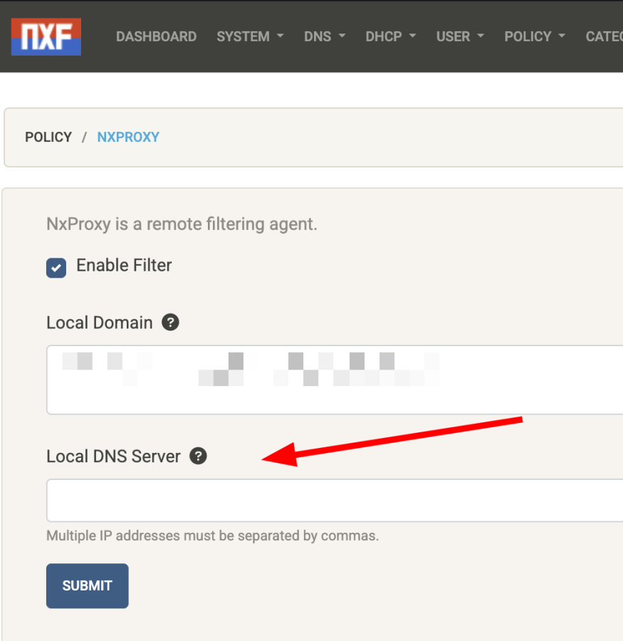Expand the USER dropdown menu
Screen dimensions: 623x641
(460, 37)
